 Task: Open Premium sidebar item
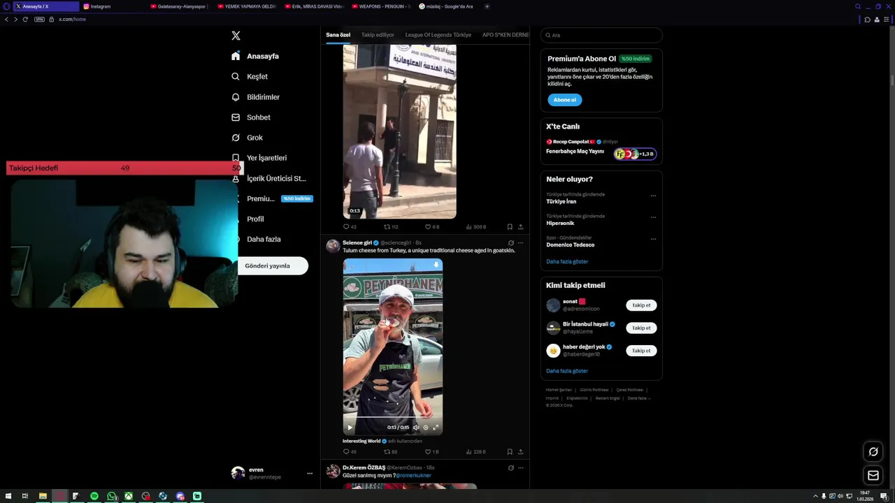(x=272, y=198)
